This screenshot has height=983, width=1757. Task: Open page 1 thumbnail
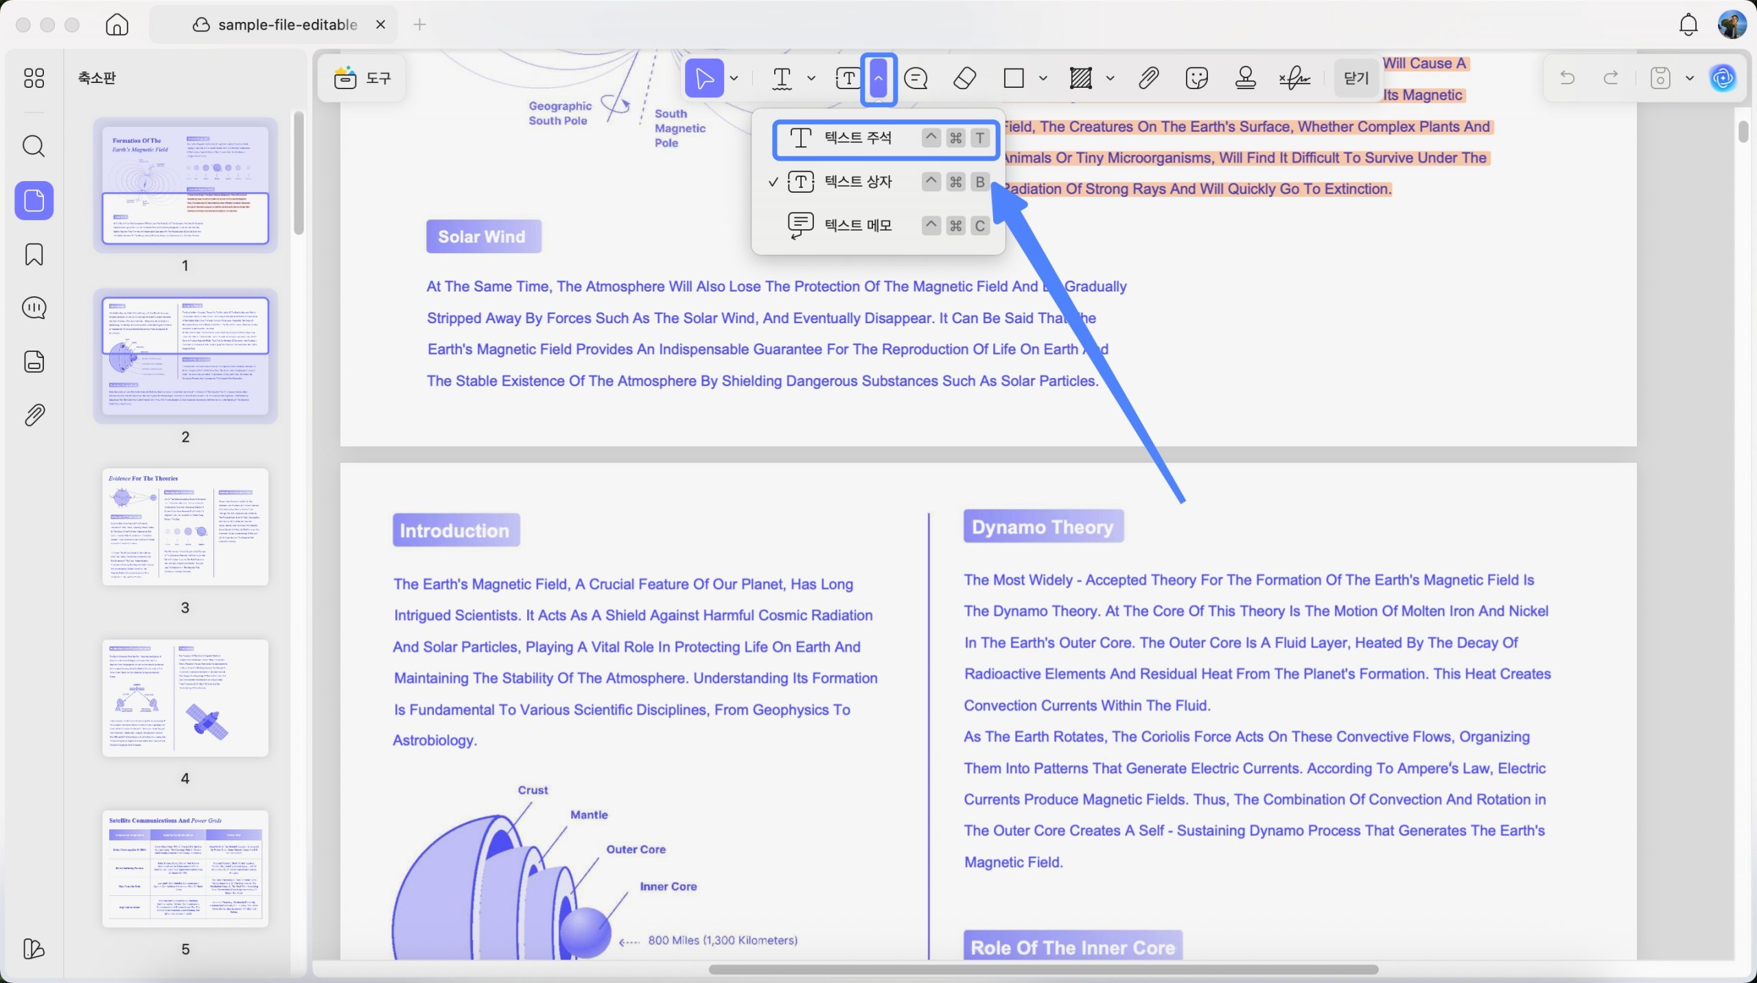185,185
